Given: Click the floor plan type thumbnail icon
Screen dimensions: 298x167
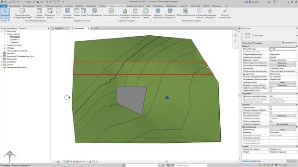Looking at the screenshot, I should pyautogui.click(x=247, y=35).
